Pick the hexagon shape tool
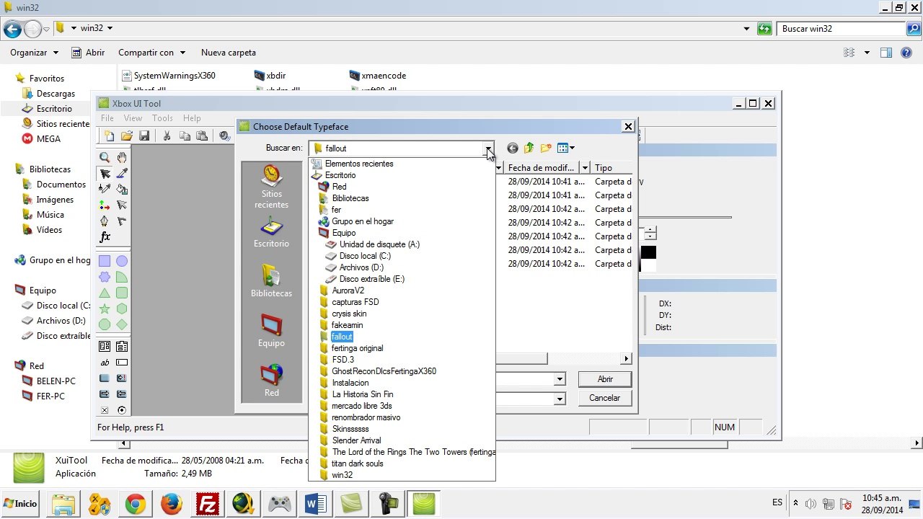923x519 pixels. [122, 309]
